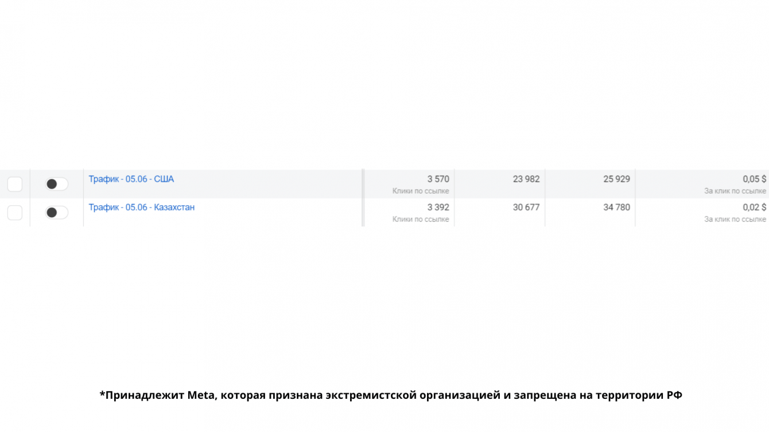Click the 23 982 value in США row

526,179
